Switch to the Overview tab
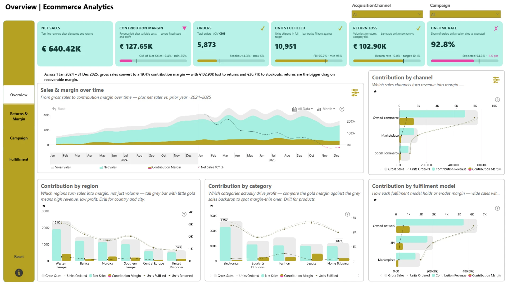 pos(19,95)
